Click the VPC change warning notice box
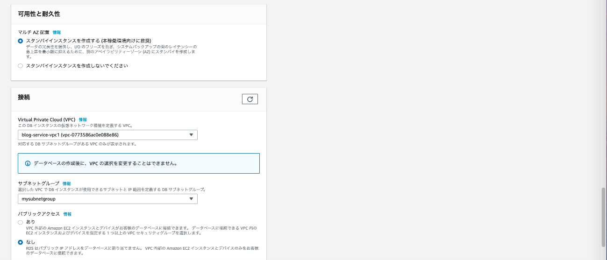This screenshot has width=607, height=260. (138, 163)
